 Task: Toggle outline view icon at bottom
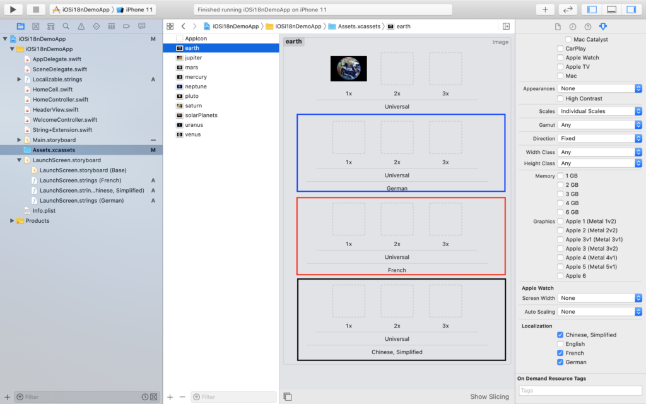pos(288,396)
